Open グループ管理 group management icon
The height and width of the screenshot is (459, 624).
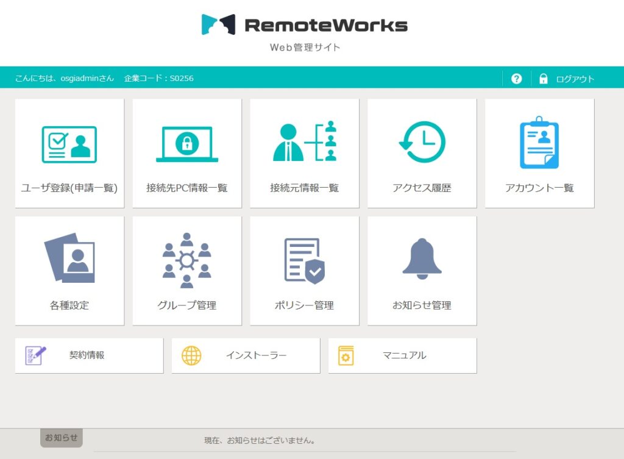(x=186, y=261)
